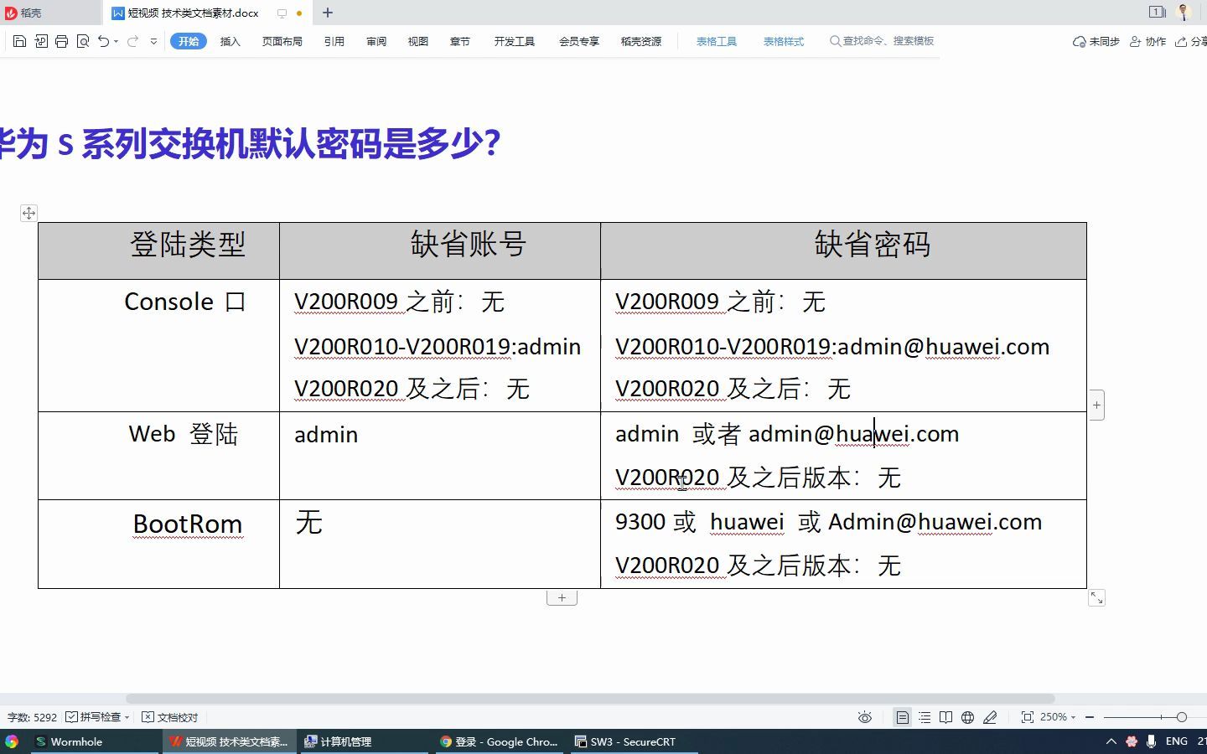
Task: Switch to the 表格样式 tab
Action: pyautogui.click(x=784, y=41)
